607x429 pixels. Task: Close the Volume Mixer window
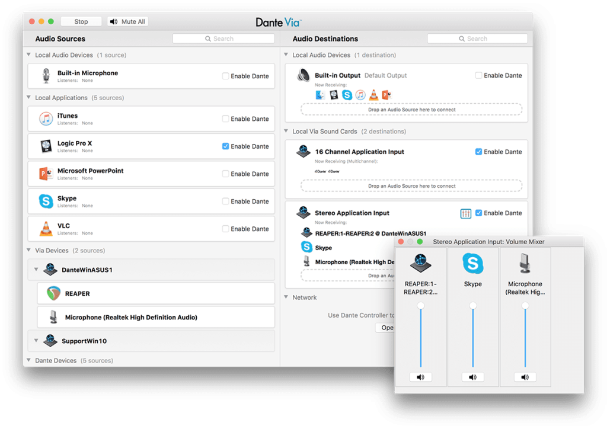click(x=401, y=241)
